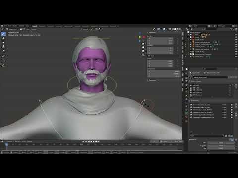Open the Object properties tab icon

(186, 96)
